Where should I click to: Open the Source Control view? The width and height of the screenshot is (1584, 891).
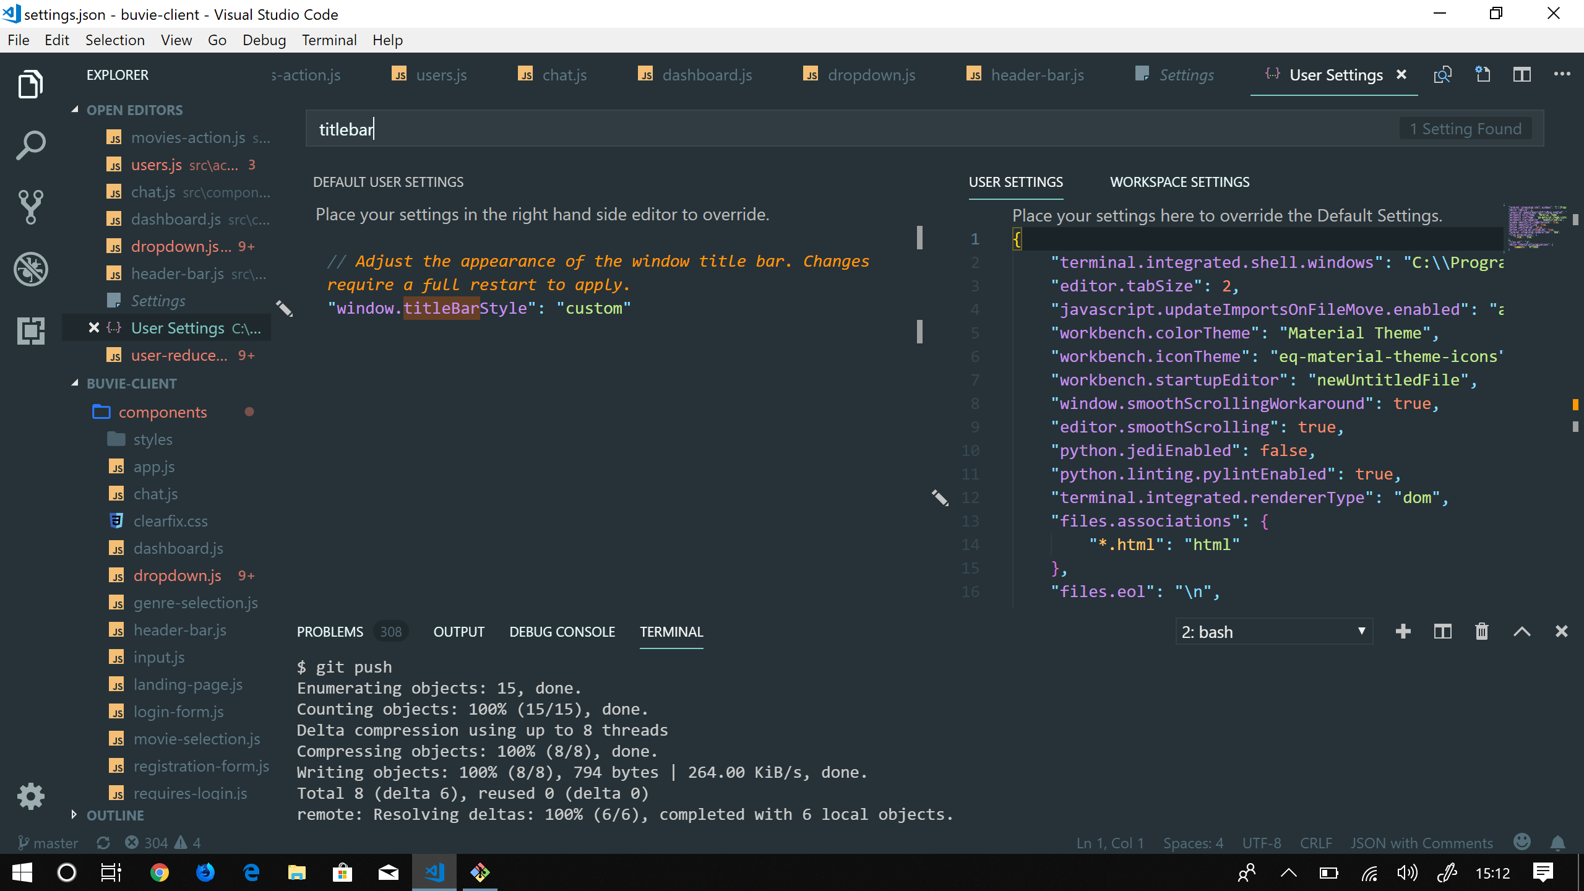pyautogui.click(x=30, y=207)
